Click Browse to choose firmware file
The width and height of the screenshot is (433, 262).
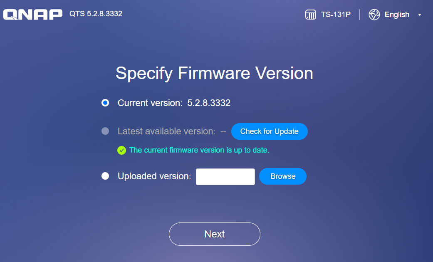pyautogui.click(x=283, y=176)
